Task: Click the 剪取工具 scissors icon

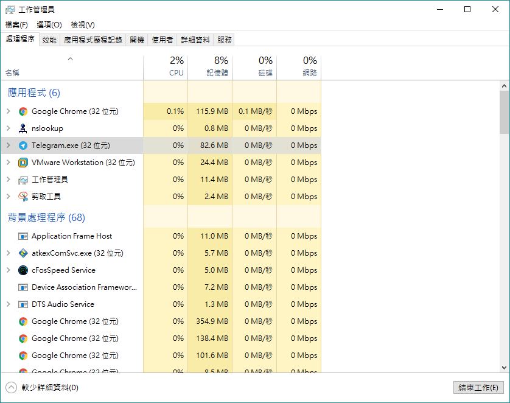Action: [23, 197]
